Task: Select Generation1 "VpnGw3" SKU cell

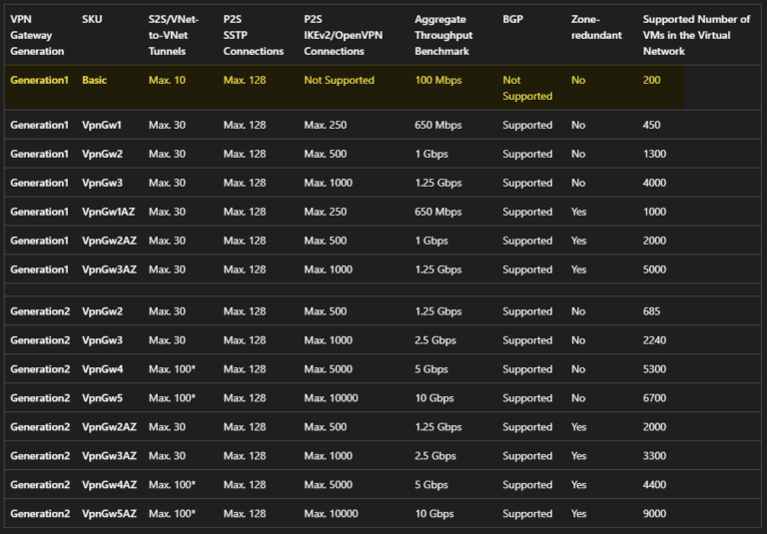Action: pyautogui.click(x=102, y=183)
